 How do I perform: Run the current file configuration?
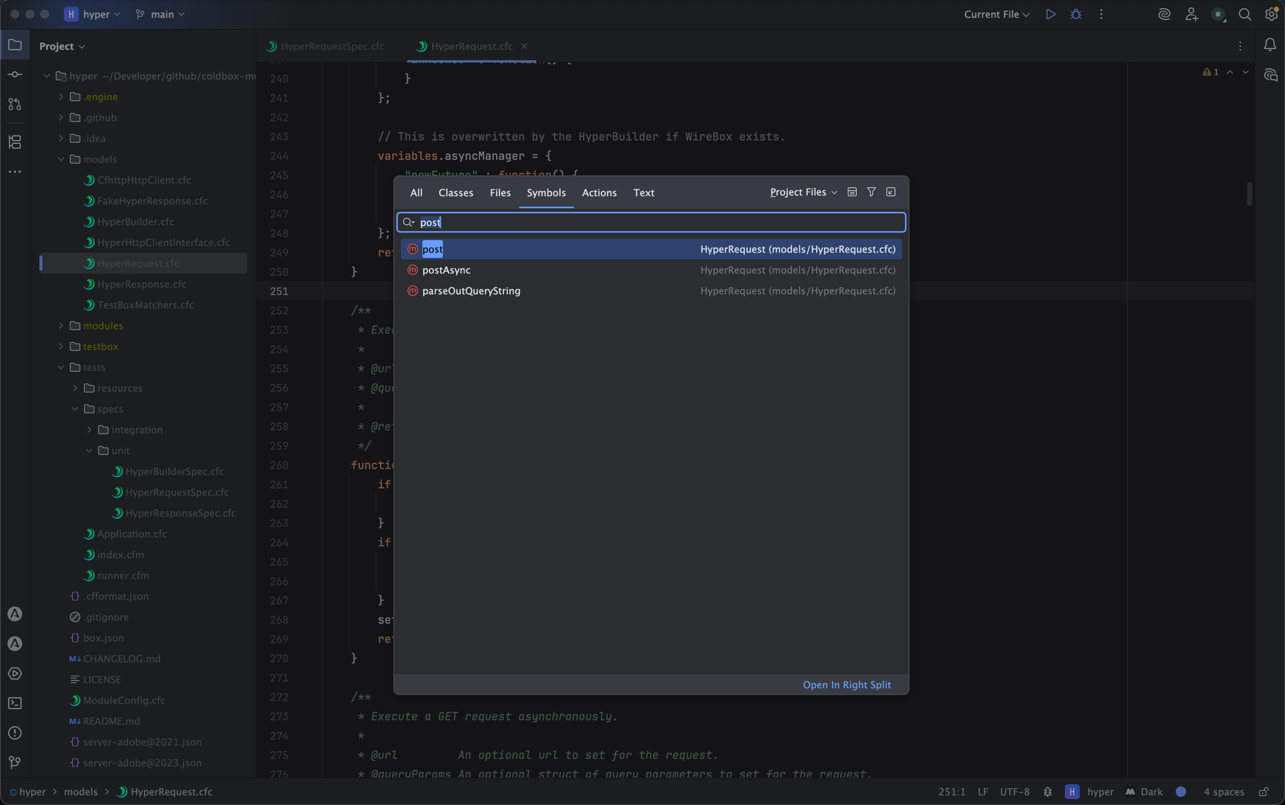pyautogui.click(x=1051, y=14)
